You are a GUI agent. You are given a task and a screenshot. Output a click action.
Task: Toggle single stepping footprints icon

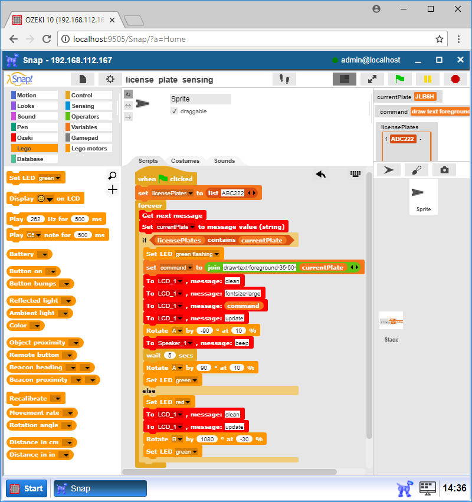pyautogui.click(x=284, y=79)
